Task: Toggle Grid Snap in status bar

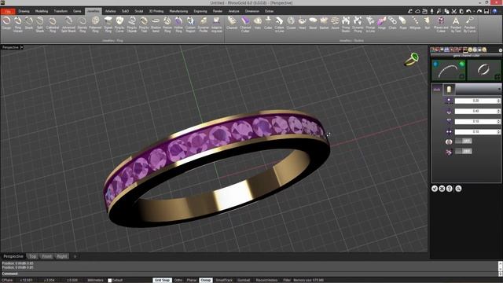Action: coord(162,280)
